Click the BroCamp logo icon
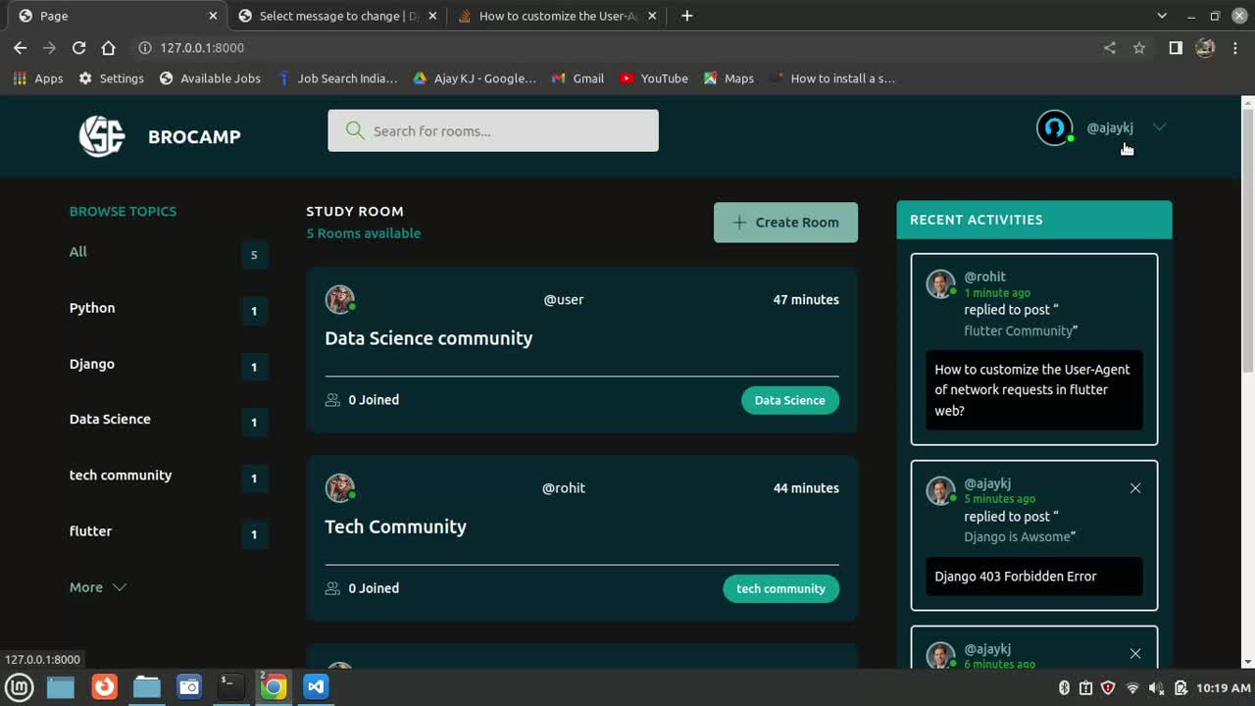The width and height of the screenshot is (1255, 706). click(102, 136)
